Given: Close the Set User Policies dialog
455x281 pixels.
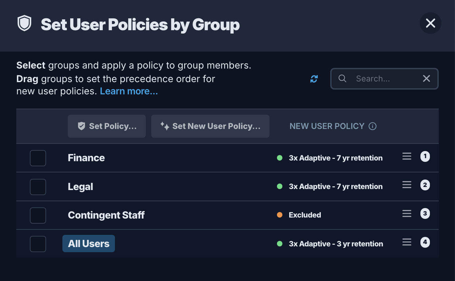Looking at the screenshot, I should pyautogui.click(x=430, y=23).
